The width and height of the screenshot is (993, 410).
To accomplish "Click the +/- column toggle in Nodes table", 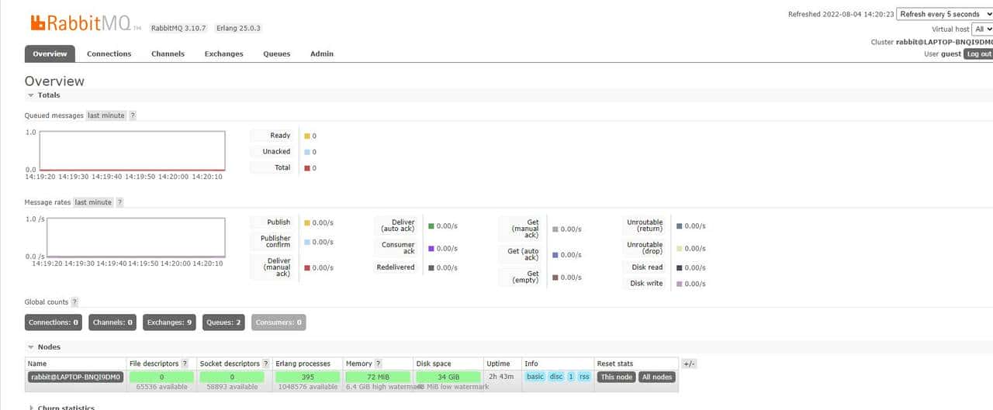I will click(x=688, y=363).
